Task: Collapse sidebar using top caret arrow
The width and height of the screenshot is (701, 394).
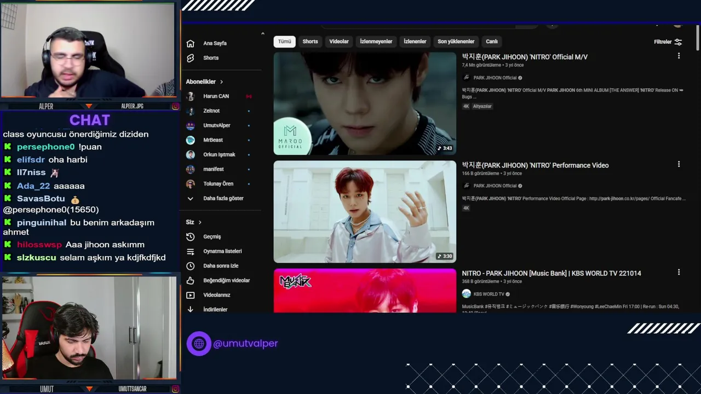Action: (262, 34)
